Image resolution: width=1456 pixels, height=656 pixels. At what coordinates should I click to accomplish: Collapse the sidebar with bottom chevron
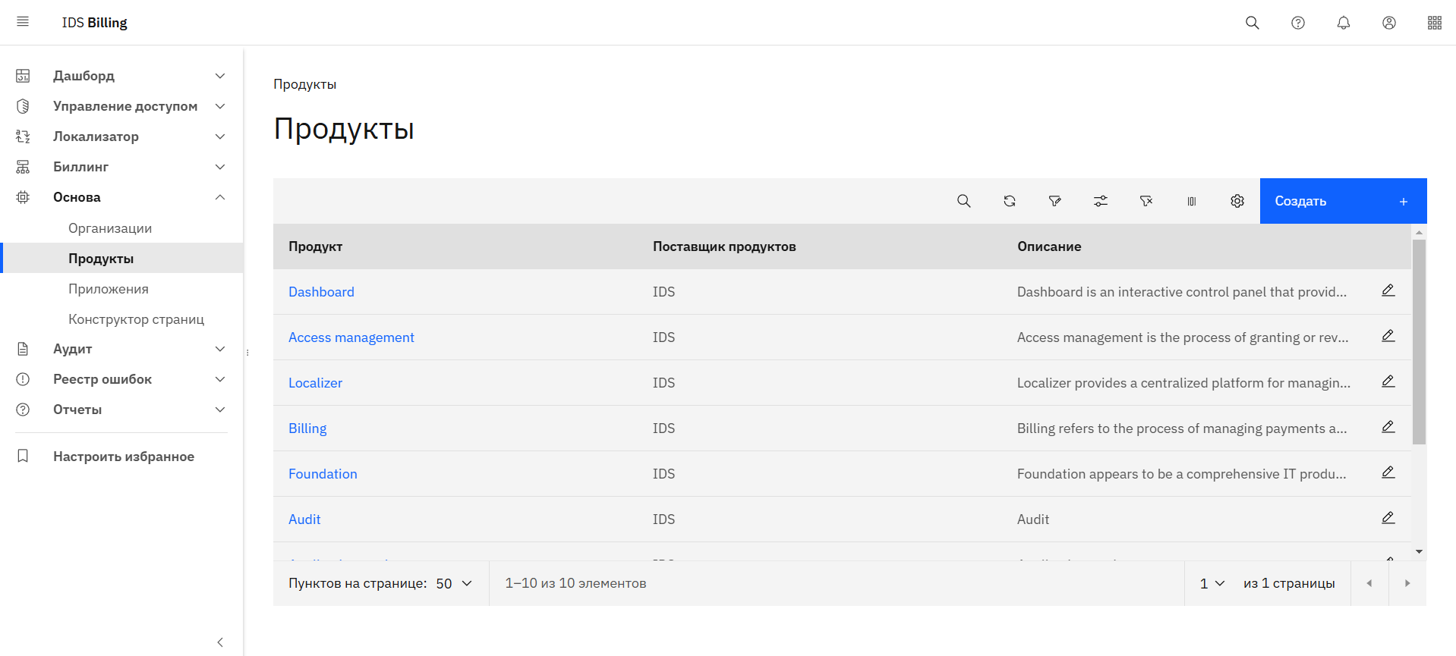click(x=220, y=642)
